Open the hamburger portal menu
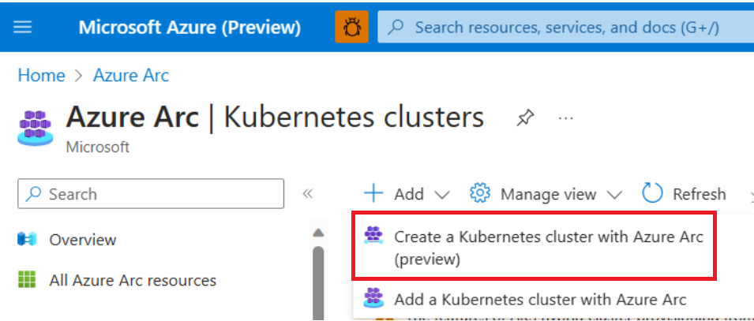This screenshot has height=321, width=754. 23,27
